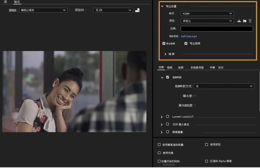The width and height of the screenshot is (260, 168).
Task: Enable the 图像重叠 checkbox
Action: (x=167, y=132)
